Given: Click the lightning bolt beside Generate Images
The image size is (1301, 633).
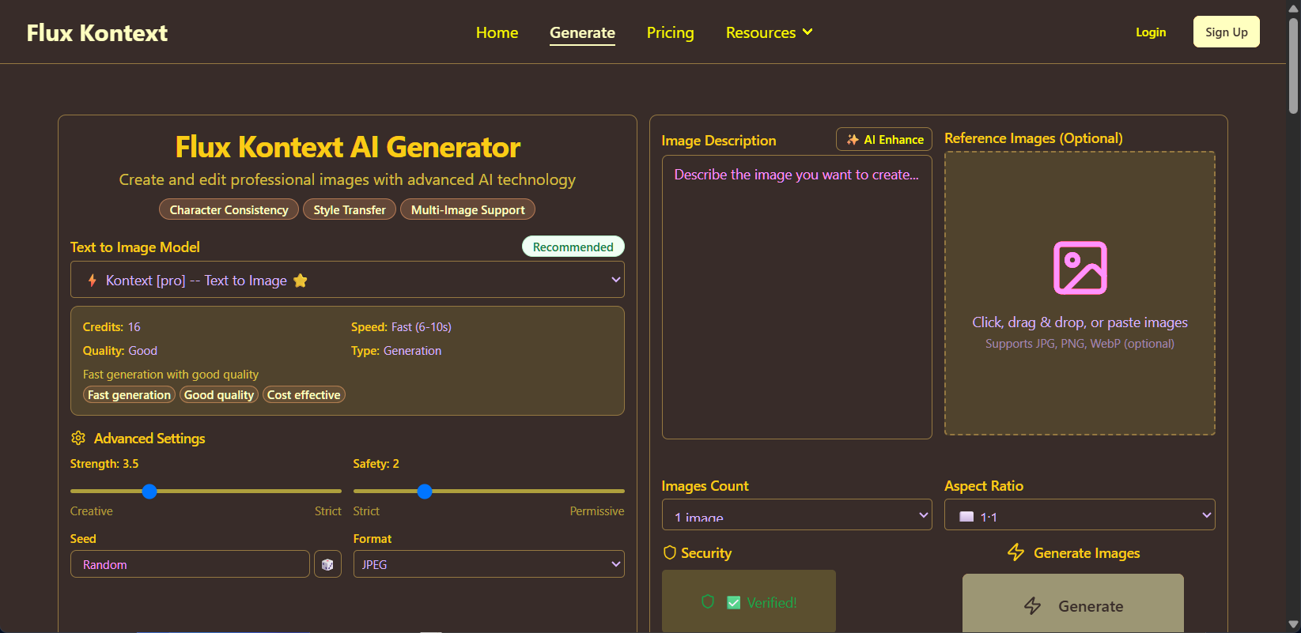Looking at the screenshot, I should [x=1016, y=552].
